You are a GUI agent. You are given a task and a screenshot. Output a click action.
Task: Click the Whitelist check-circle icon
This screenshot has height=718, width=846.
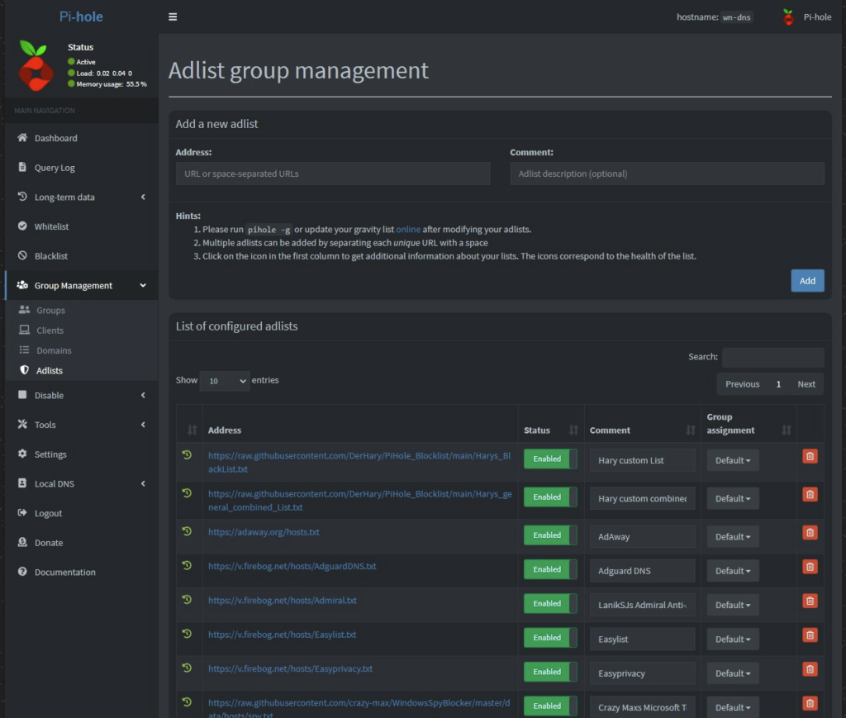(x=22, y=226)
